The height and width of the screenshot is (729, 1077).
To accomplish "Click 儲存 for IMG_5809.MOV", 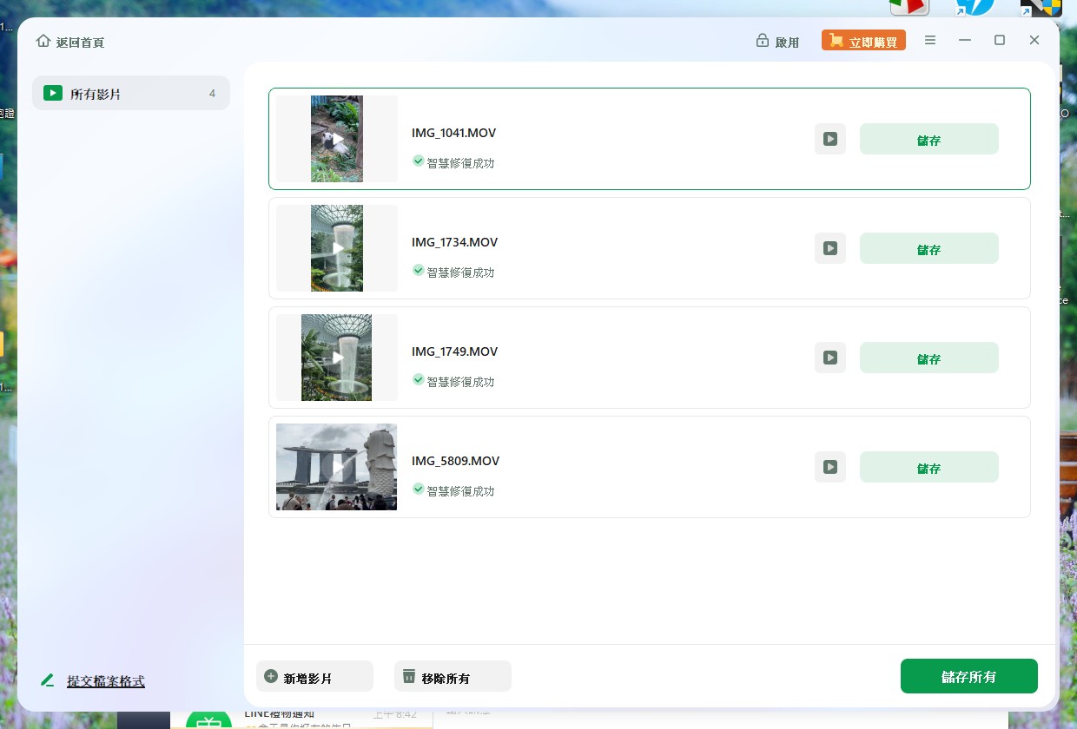I will (929, 467).
